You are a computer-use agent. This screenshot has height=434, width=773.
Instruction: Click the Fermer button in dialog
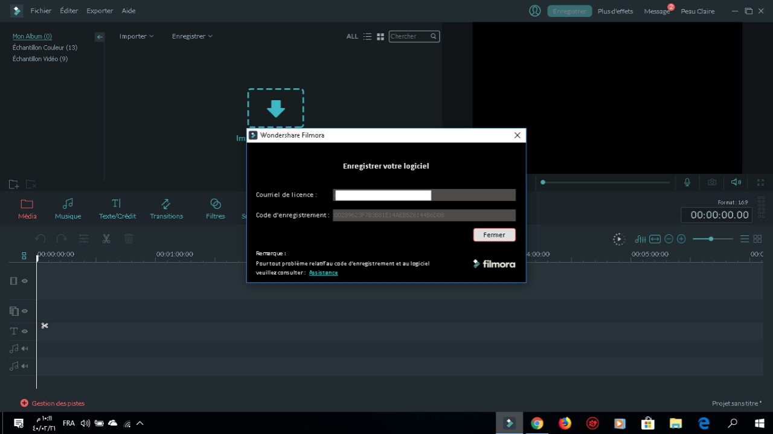(494, 235)
